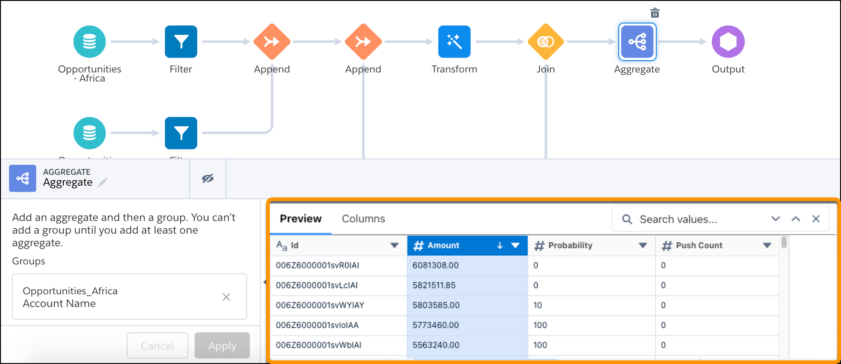Delete node using the trash icon
This screenshot has height=364, width=841.
(655, 13)
